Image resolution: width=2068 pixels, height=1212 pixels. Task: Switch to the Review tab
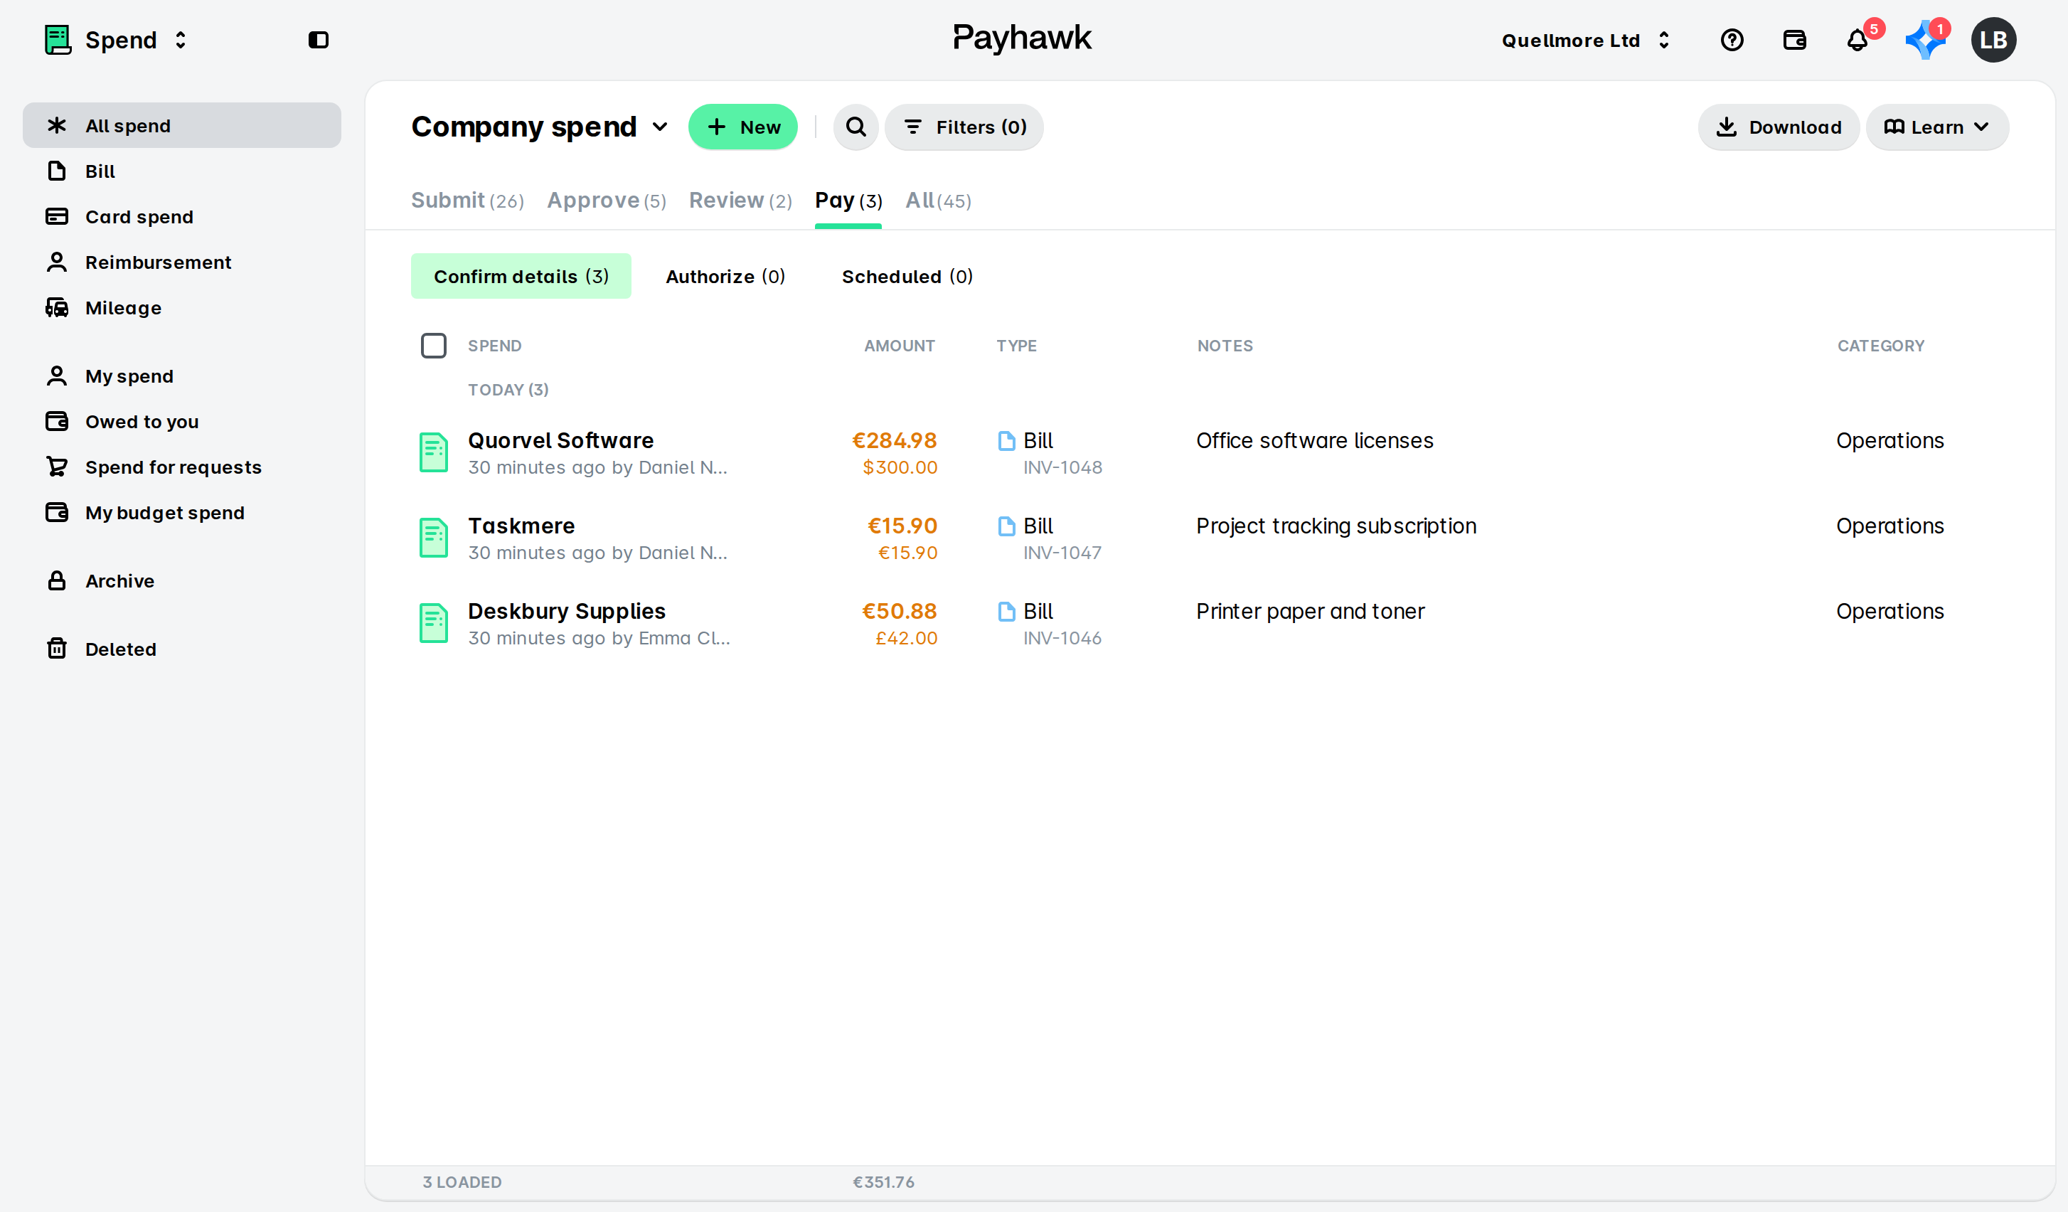pos(740,201)
